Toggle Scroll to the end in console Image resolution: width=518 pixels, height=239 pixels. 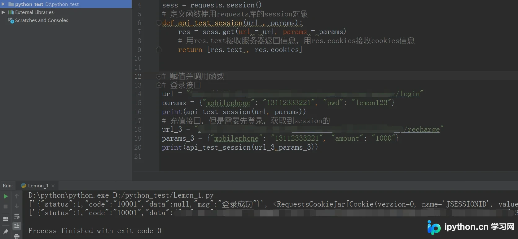[x=17, y=226]
